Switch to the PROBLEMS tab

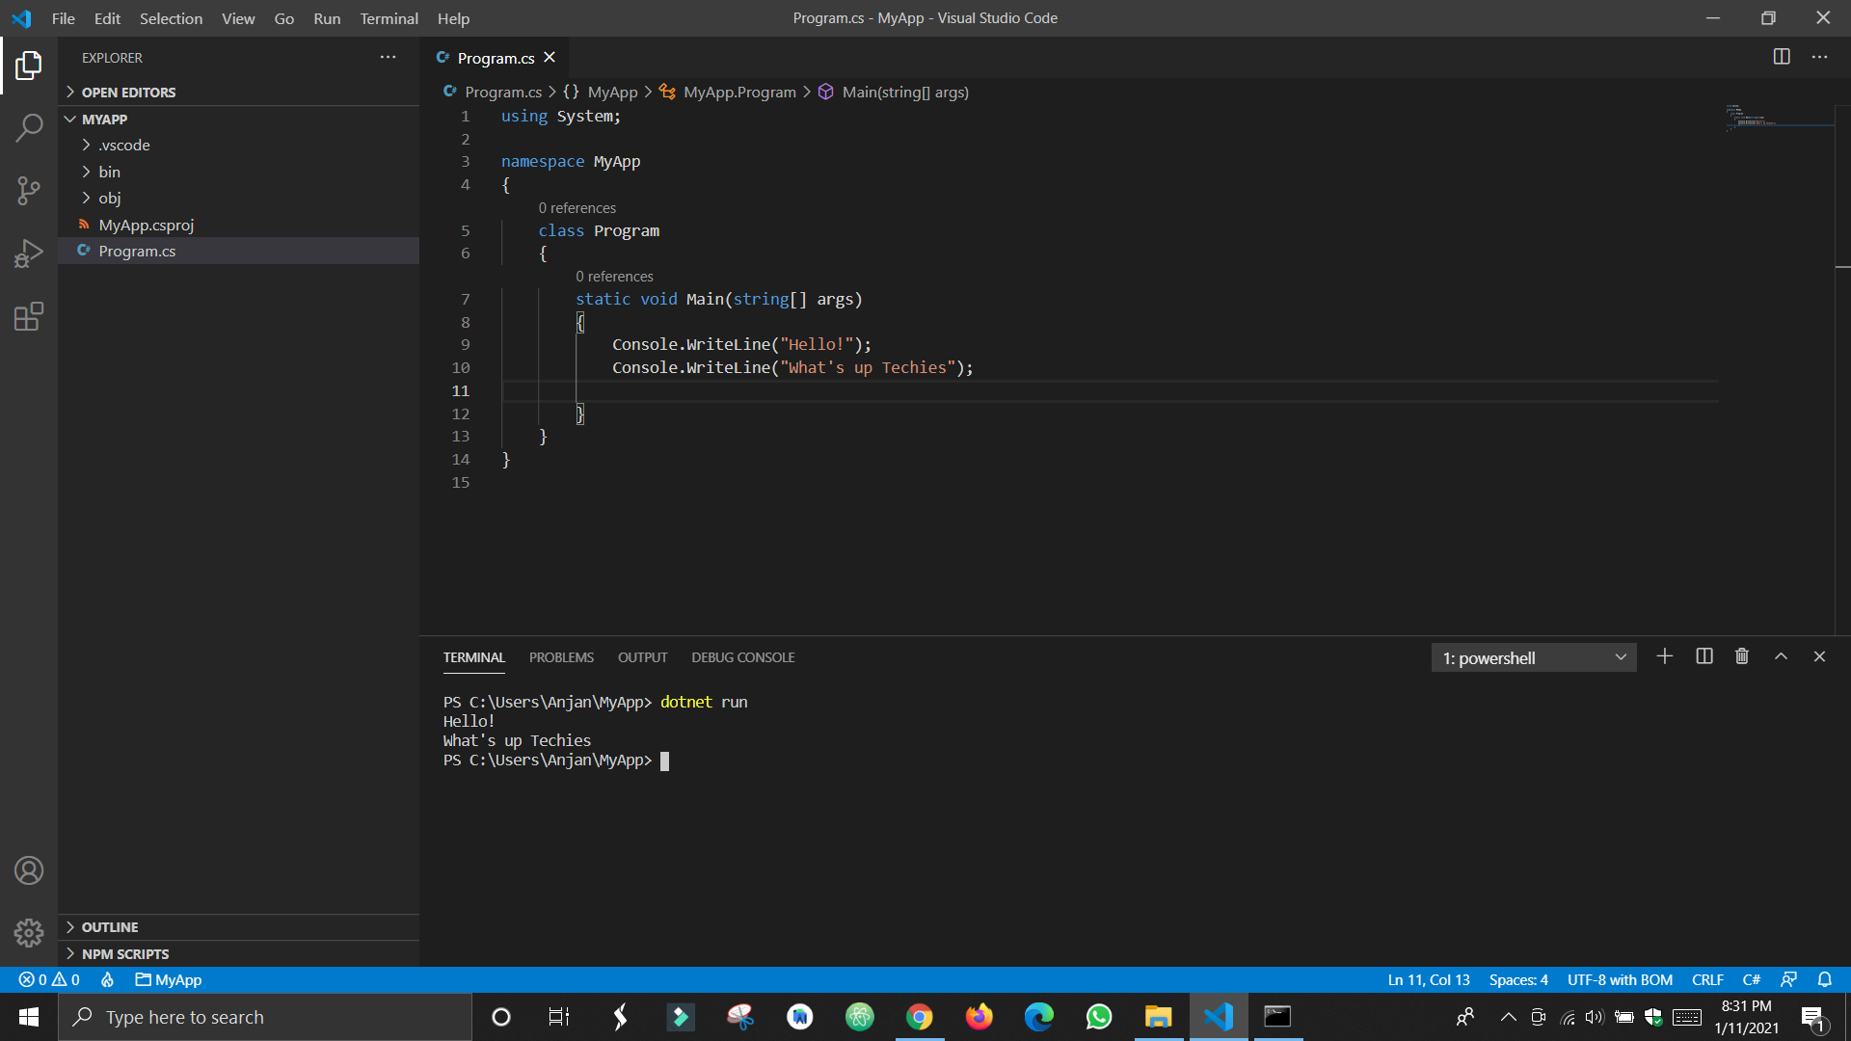coord(561,657)
